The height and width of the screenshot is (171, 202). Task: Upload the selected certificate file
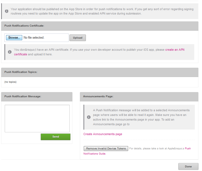[x=77, y=38]
